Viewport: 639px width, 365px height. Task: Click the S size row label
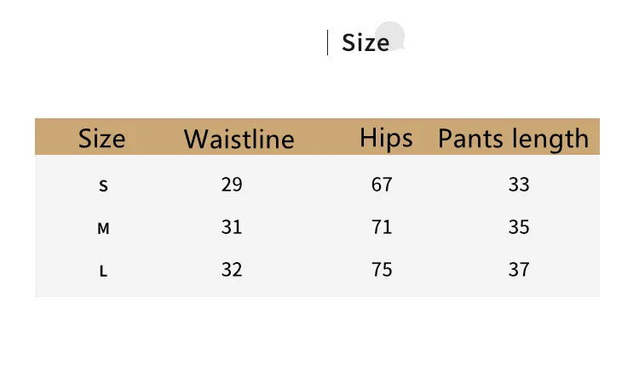(104, 185)
